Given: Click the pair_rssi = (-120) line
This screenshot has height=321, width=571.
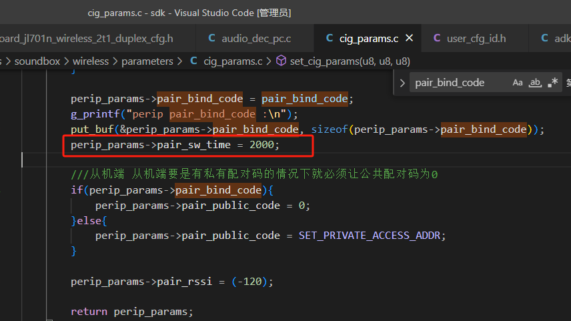Looking at the screenshot, I should tap(172, 282).
